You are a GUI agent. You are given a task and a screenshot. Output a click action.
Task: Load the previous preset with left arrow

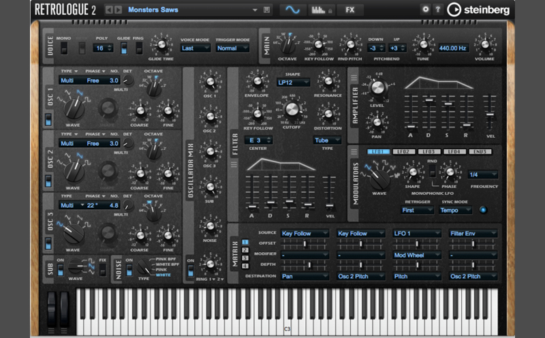point(110,10)
